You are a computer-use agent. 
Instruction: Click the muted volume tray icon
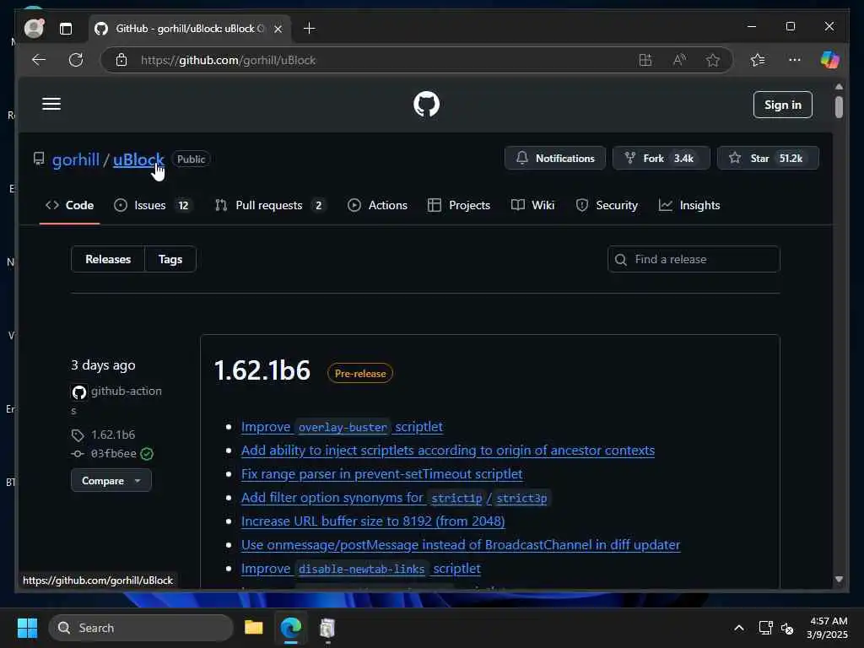coord(787,628)
